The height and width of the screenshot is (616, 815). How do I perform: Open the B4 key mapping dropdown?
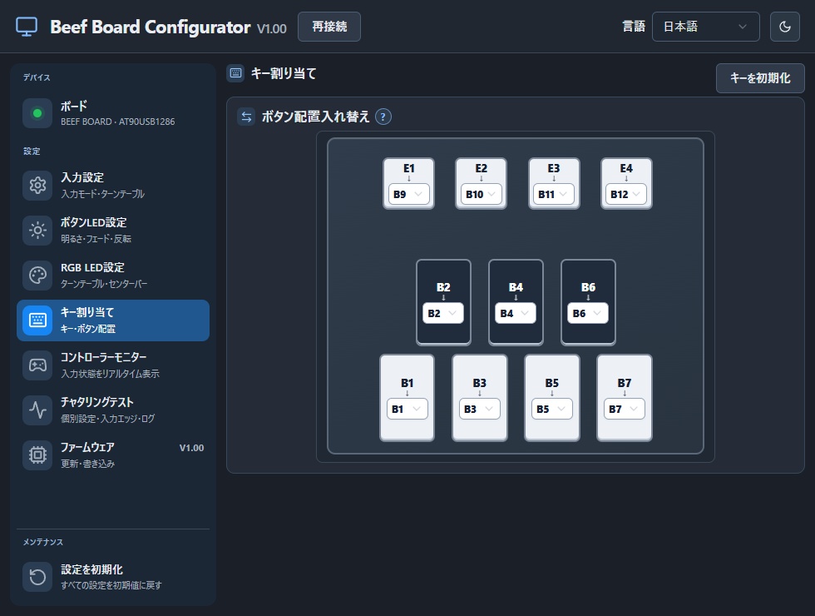pos(515,313)
